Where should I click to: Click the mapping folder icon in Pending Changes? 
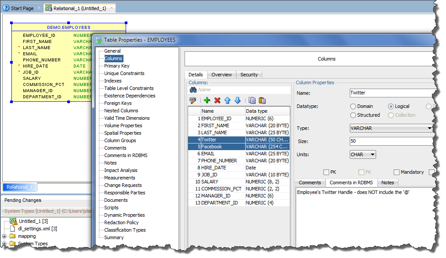point(14,236)
